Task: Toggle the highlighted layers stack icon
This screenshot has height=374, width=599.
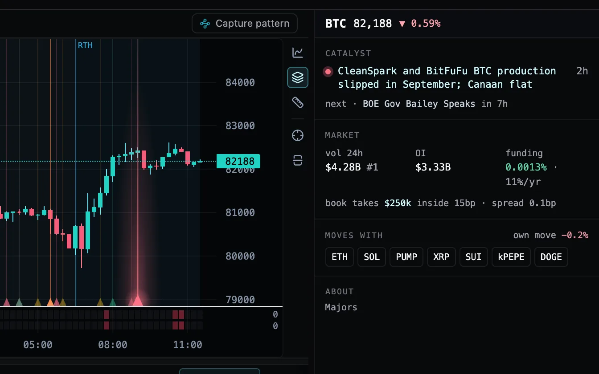Action: tap(298, 77)
